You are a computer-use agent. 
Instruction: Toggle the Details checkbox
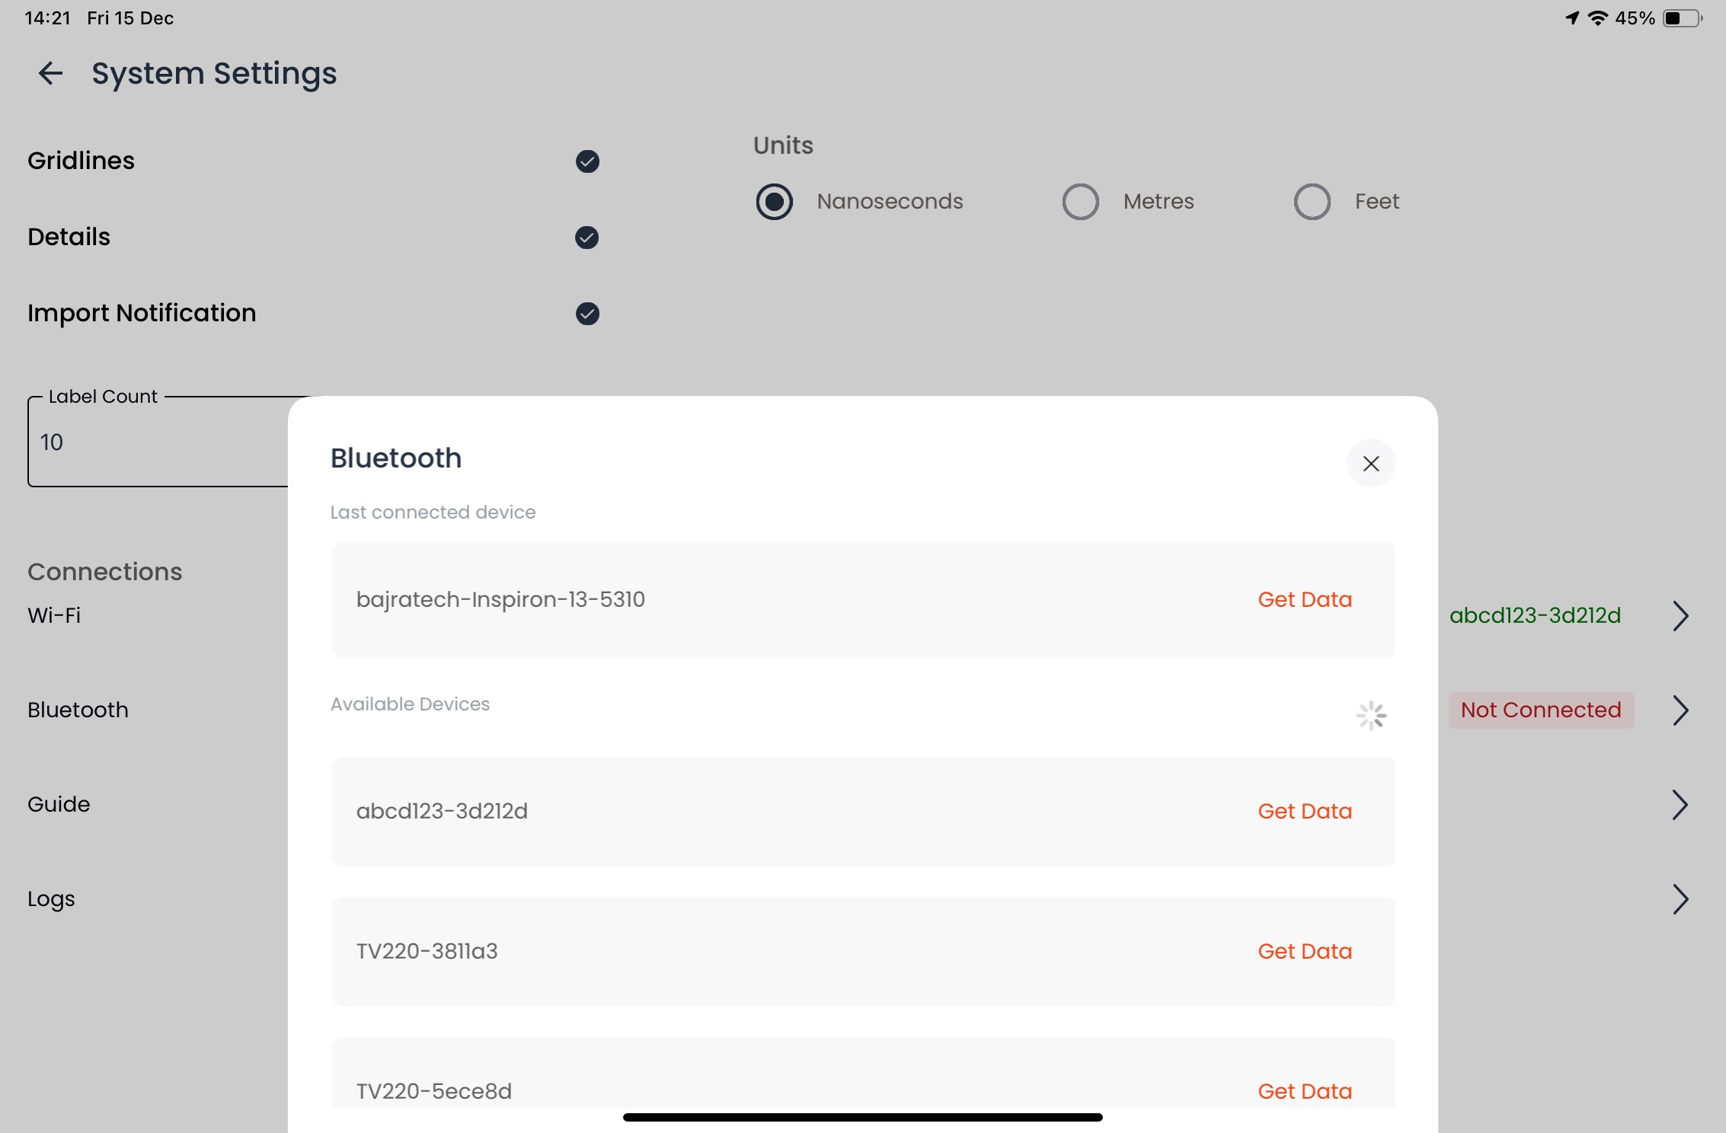point(587,238)
